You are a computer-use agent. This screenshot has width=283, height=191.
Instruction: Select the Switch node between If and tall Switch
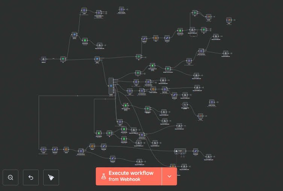click(x=97, y=59)
